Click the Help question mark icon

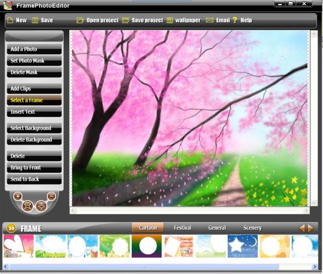click(235, 20)
